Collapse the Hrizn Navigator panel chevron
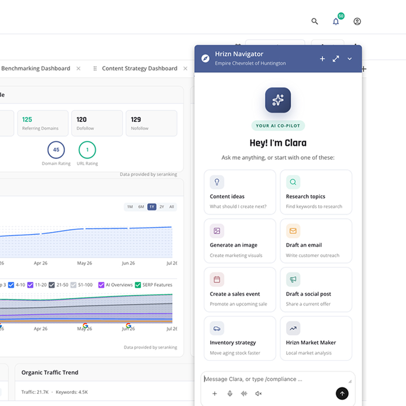 350,59
